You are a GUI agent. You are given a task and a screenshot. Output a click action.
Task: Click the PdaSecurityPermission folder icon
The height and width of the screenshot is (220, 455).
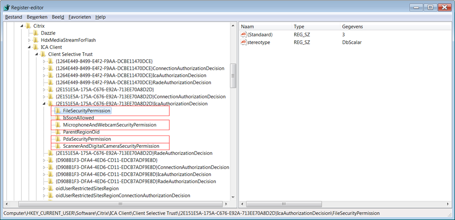(x=57, y=139)
